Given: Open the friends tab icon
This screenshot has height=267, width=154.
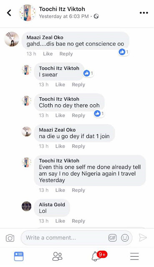Looking at the screenshot, I should [x=58, y=256].
